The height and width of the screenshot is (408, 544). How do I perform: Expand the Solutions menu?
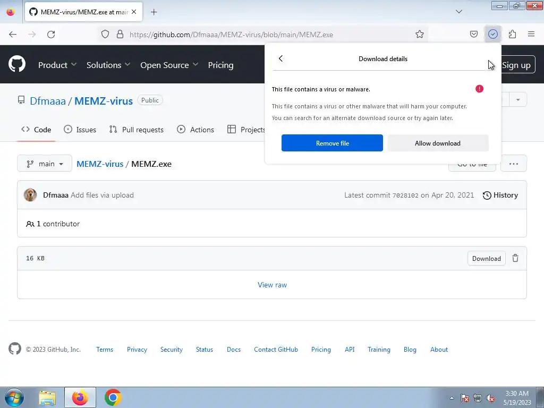(x=108, y=65)
